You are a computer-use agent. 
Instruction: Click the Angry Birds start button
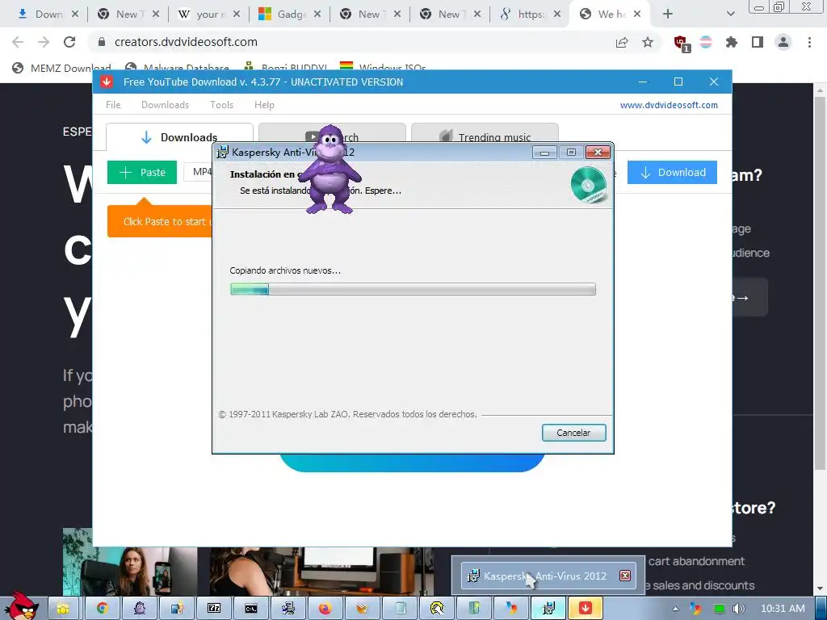21,606
